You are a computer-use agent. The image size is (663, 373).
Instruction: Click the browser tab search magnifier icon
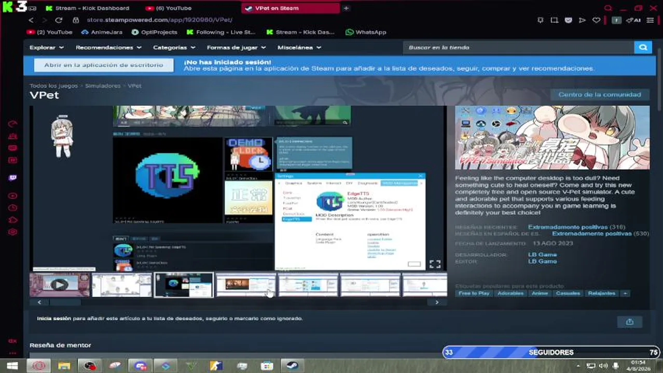(609, 8)
